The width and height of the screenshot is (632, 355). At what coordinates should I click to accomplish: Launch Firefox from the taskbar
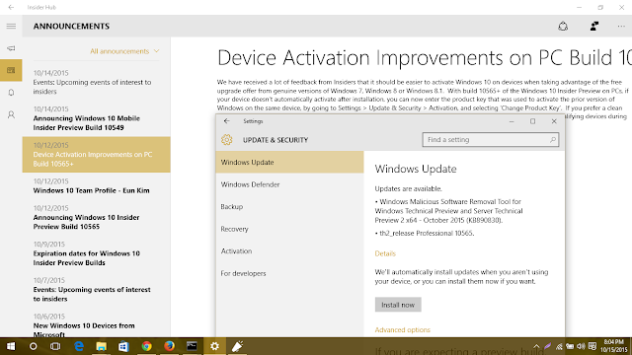[169, 346]
